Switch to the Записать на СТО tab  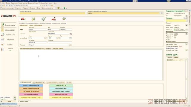[x=39, y=83]
